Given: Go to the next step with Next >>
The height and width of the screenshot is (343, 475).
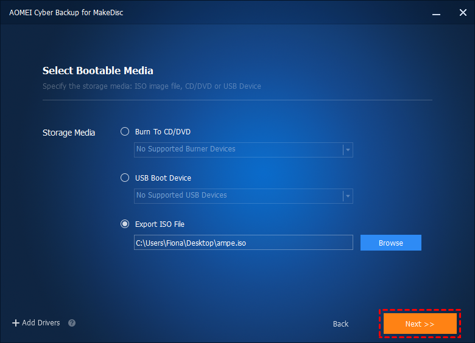Looking at the screenshot, I should click(x=420, y=324).
